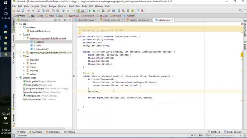This screenshot has height=138, width=247.
Task: Click the green Run app button
Action: click(90, 11)
